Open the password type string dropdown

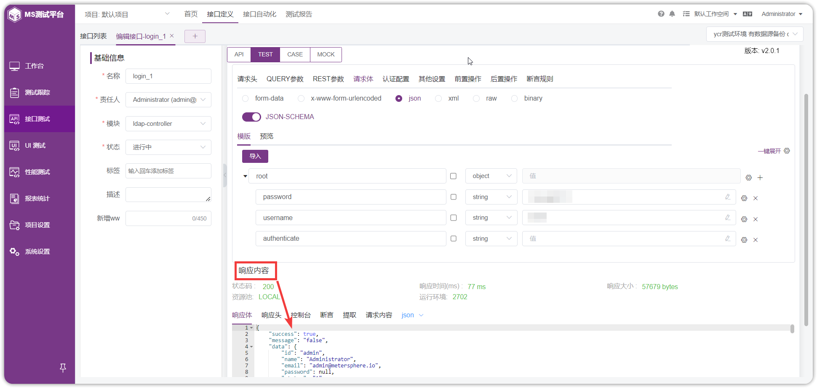pos(491,197)
